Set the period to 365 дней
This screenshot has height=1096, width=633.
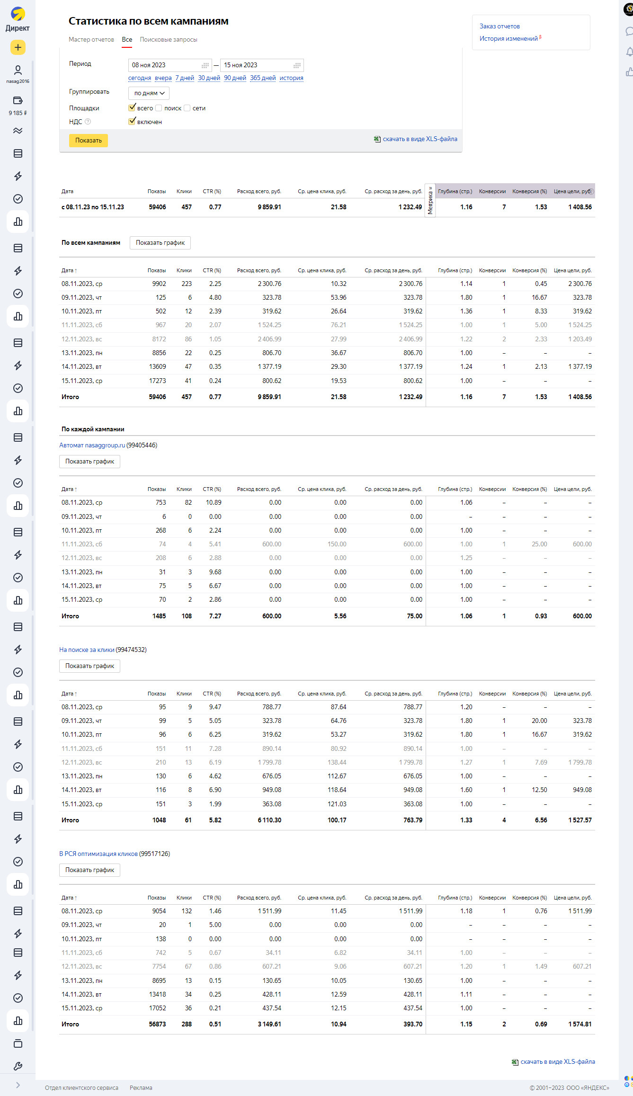click(x=263, y=78)
